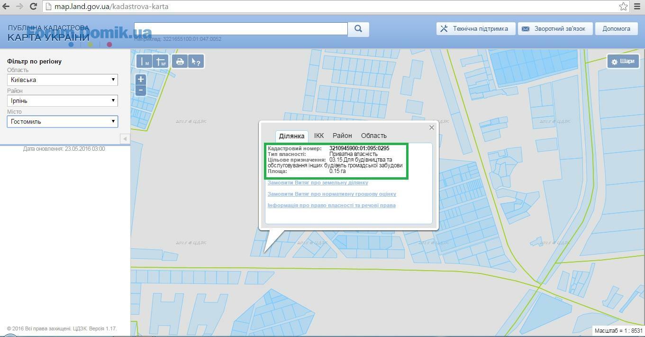Click the 0.15 га area value

337,171
